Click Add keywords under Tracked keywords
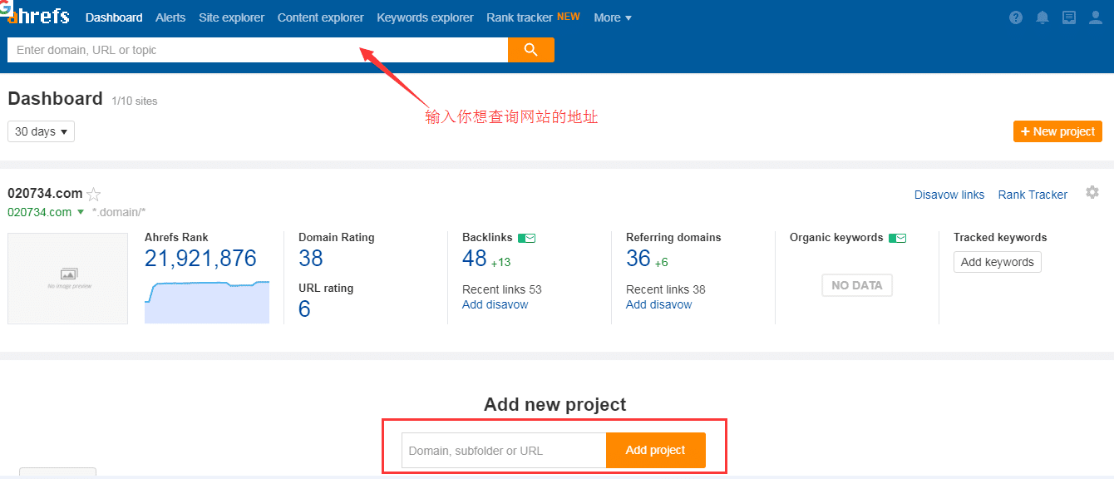The height and width of the screenshot is (479, 1114). (x=997, y=261)
